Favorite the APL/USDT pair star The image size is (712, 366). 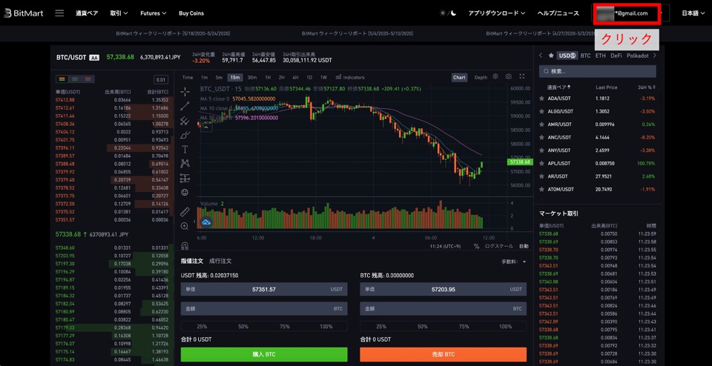coord(541,163)
